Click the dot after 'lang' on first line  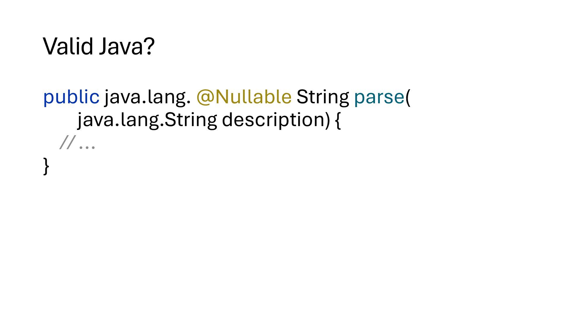(x=188, y=102)
